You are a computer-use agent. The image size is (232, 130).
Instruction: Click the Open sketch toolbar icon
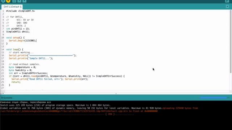(19, 1)
